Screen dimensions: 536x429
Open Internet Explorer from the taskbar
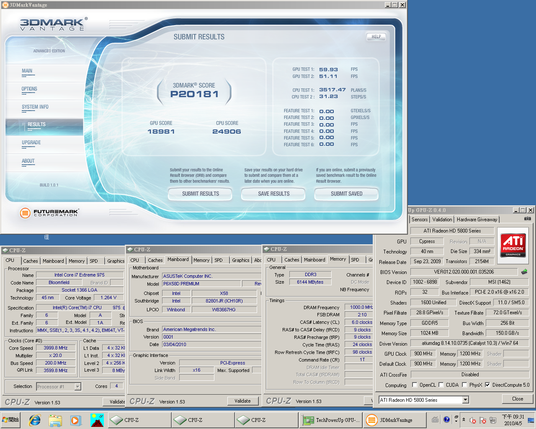pos(34,420)
